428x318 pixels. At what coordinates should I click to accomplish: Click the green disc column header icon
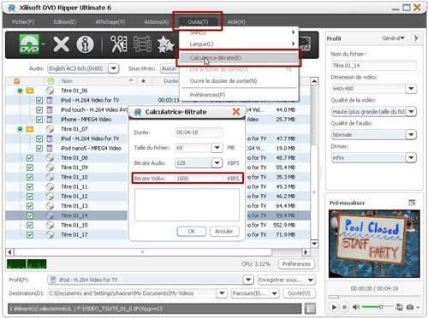[51, 81]
